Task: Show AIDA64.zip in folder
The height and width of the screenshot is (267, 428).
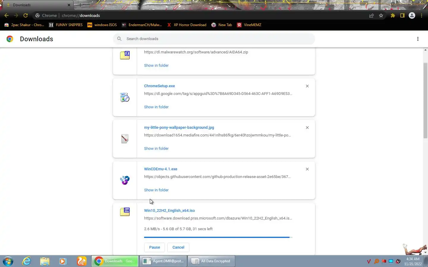Action: tap(156, 65)
